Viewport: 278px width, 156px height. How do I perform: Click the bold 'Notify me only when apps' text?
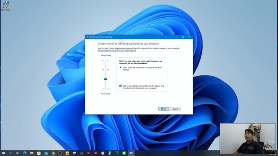tap(141, 62)
